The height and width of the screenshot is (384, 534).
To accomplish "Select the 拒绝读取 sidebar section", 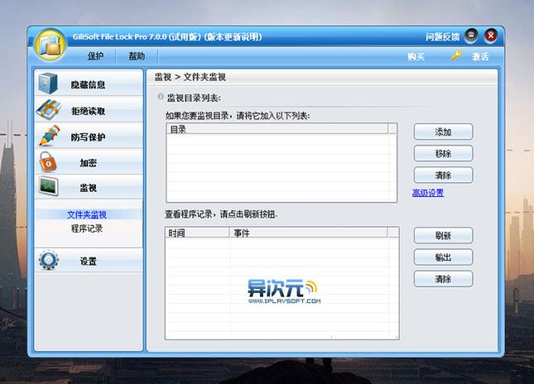I will 89,110.
